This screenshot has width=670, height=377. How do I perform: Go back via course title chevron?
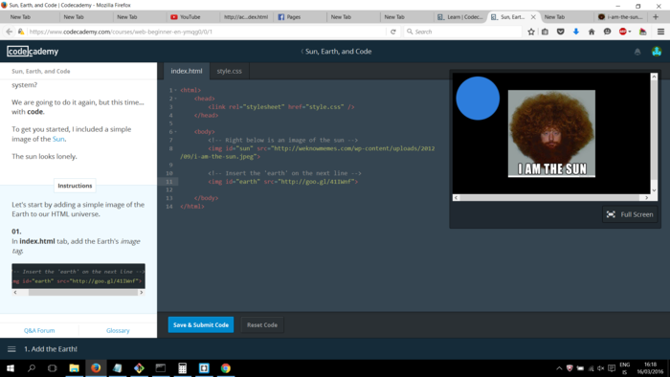click(x=302, y=52)
